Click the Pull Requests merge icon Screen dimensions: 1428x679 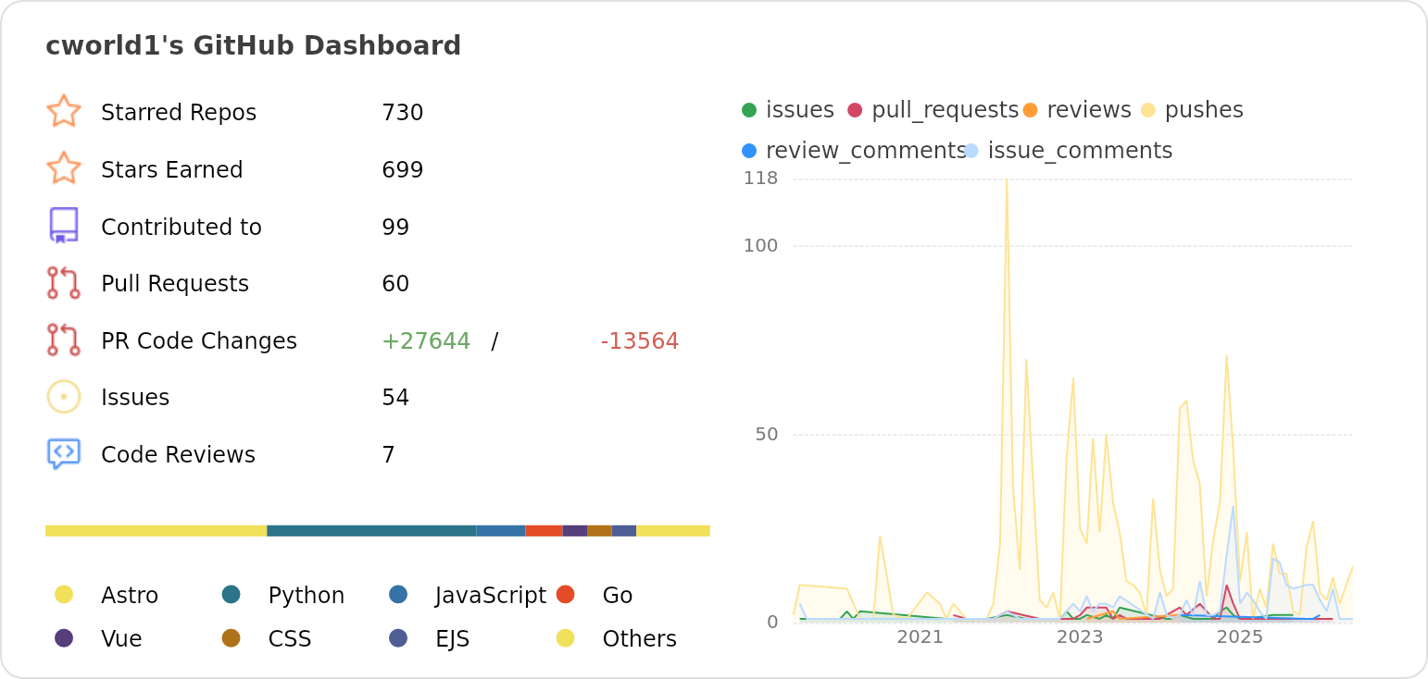click(64, 283)
